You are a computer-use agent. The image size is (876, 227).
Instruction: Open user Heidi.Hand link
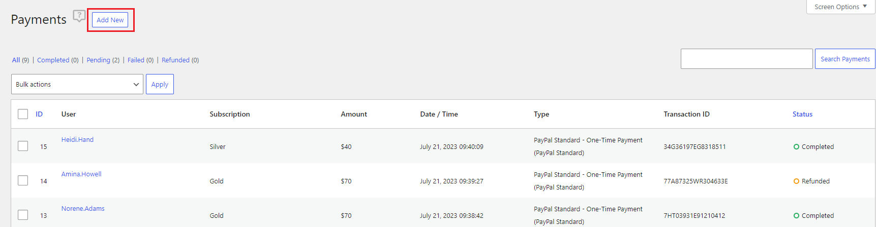point(77,139)
